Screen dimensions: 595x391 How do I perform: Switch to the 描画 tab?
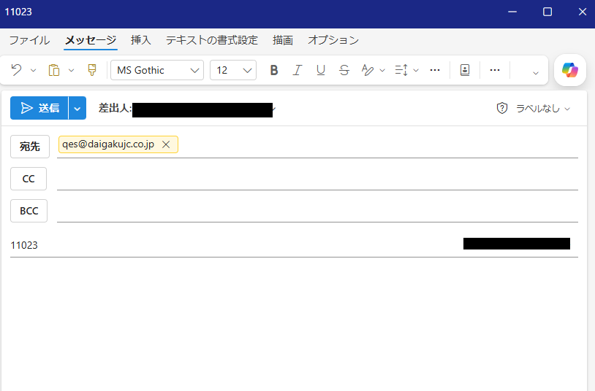[x=283, y=40]
